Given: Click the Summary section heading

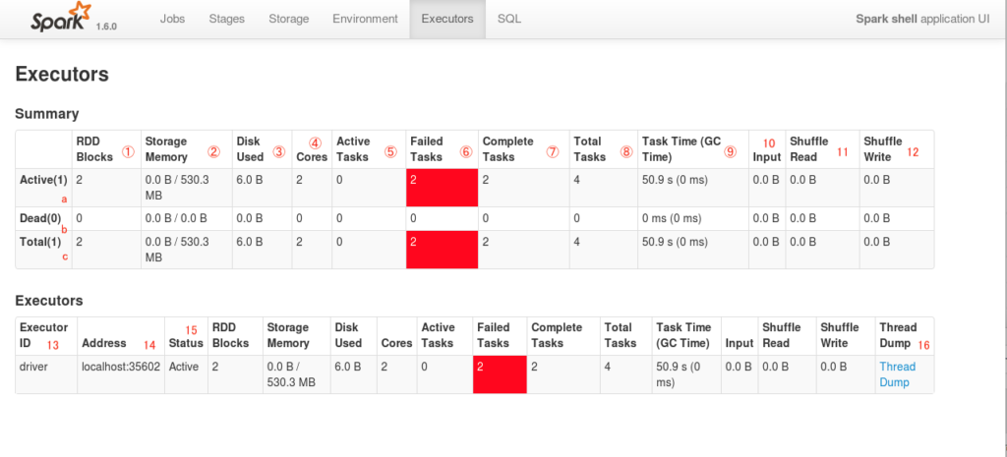Looking at the screenshot, I should tap(47, 114).
